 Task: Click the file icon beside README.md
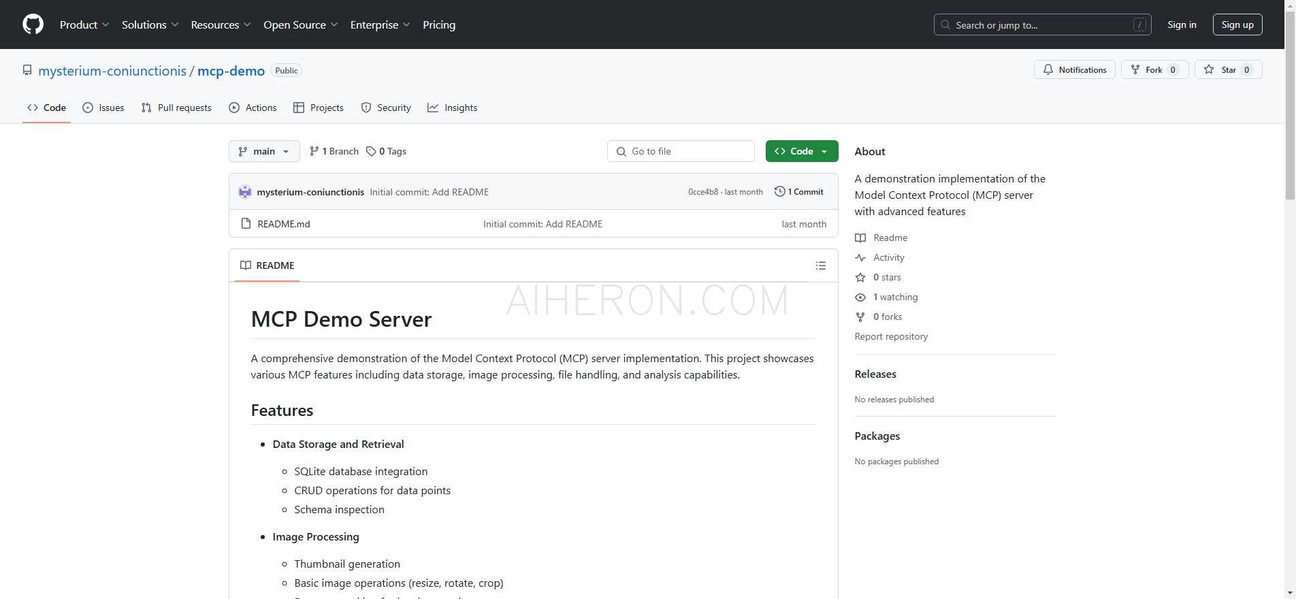[x=246, y=223]
